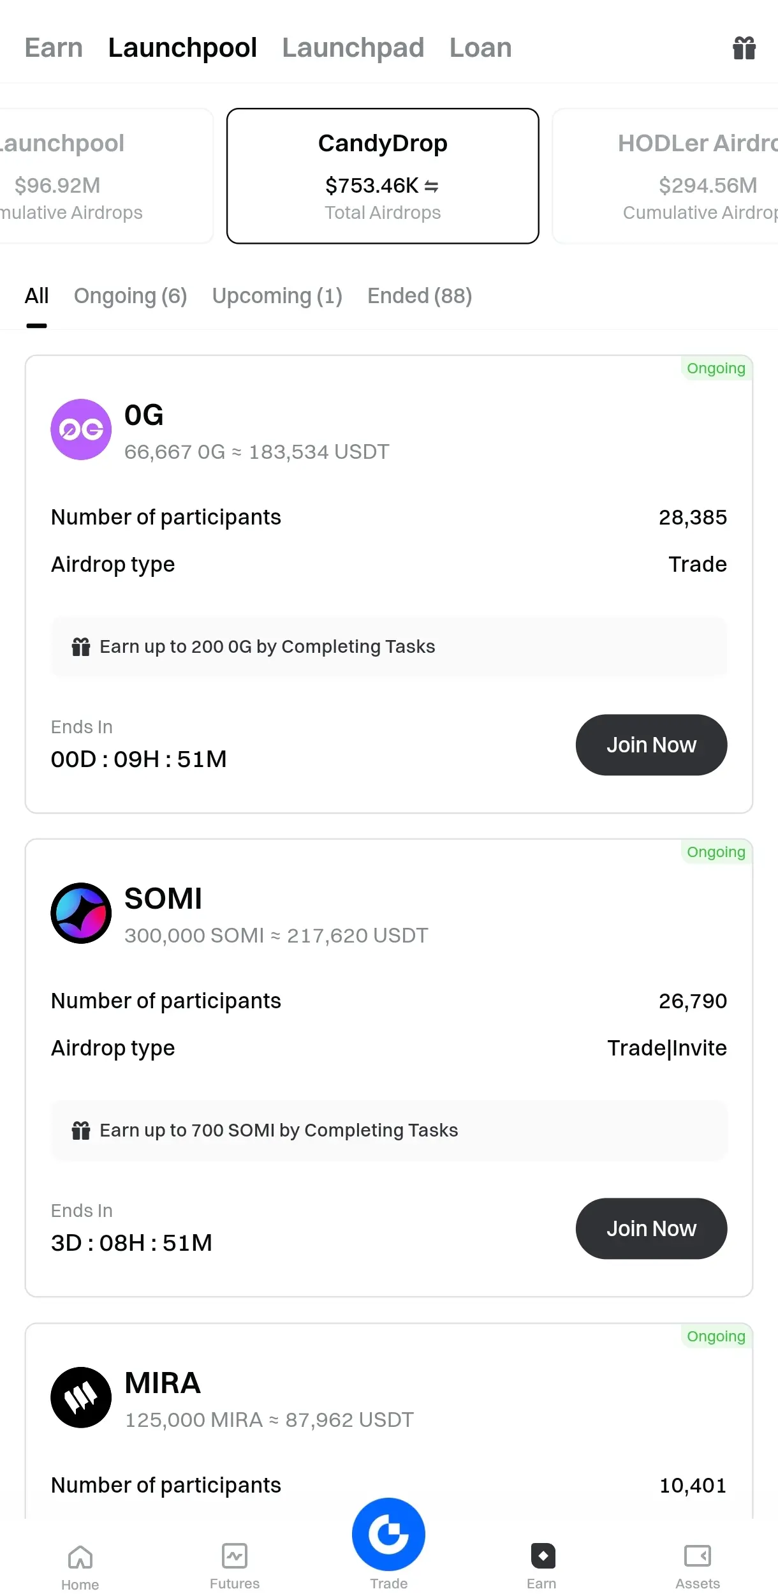Join the SOMI airdrop now
The width and height of the screenshot is (778, 1596).
651,1228
